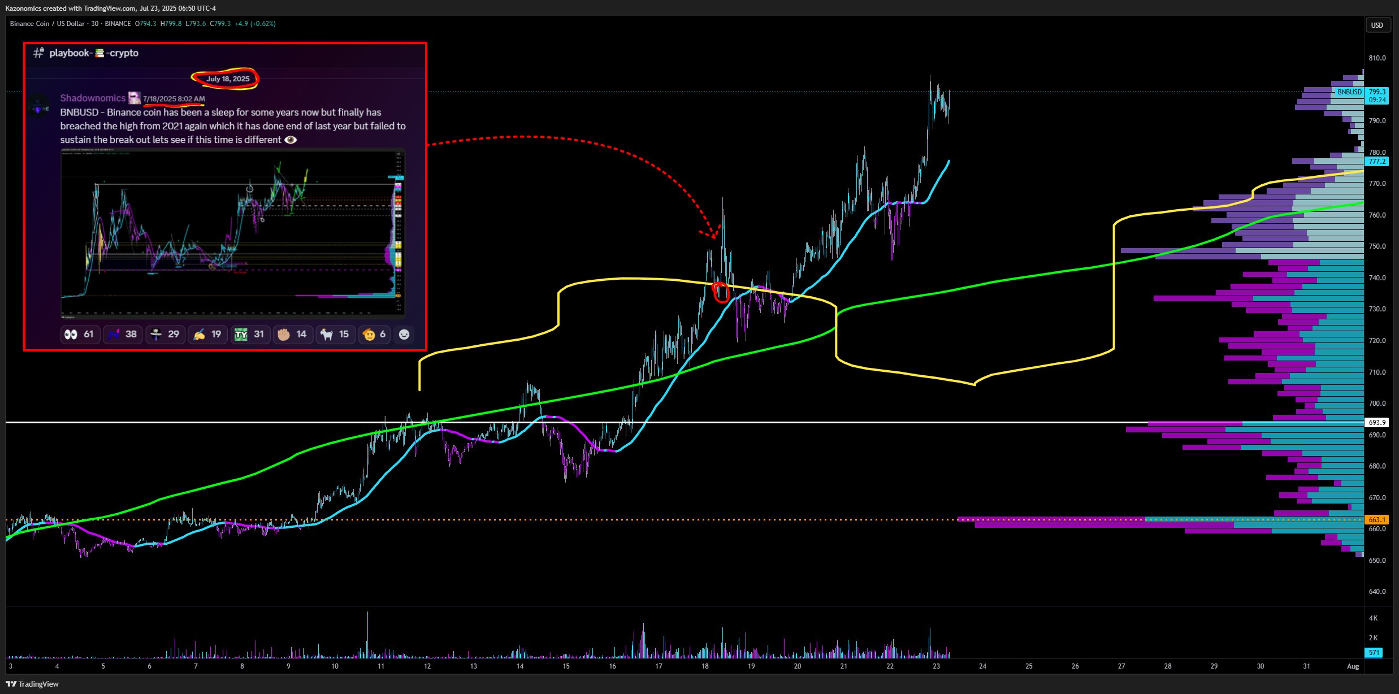Click the 571 volume value label
The width and height of the screenshot is (1399, 694).
click(1374, 653)
